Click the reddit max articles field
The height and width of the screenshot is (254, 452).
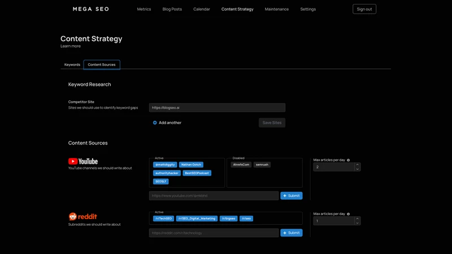[x=334, y=221]
